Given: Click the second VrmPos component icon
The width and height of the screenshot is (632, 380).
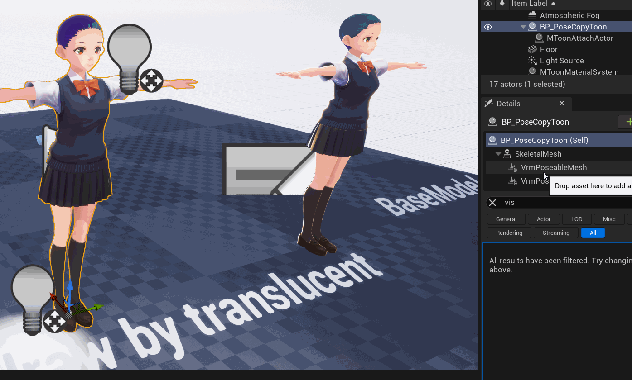Looking at the screenshot, I should click(x=513, y=181).
